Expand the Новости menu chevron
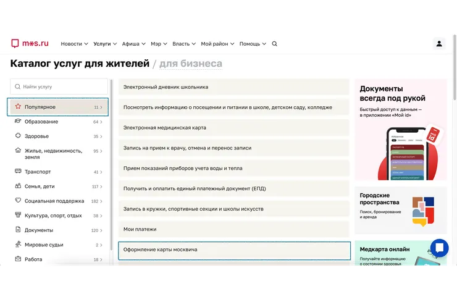 pos(86,44)
